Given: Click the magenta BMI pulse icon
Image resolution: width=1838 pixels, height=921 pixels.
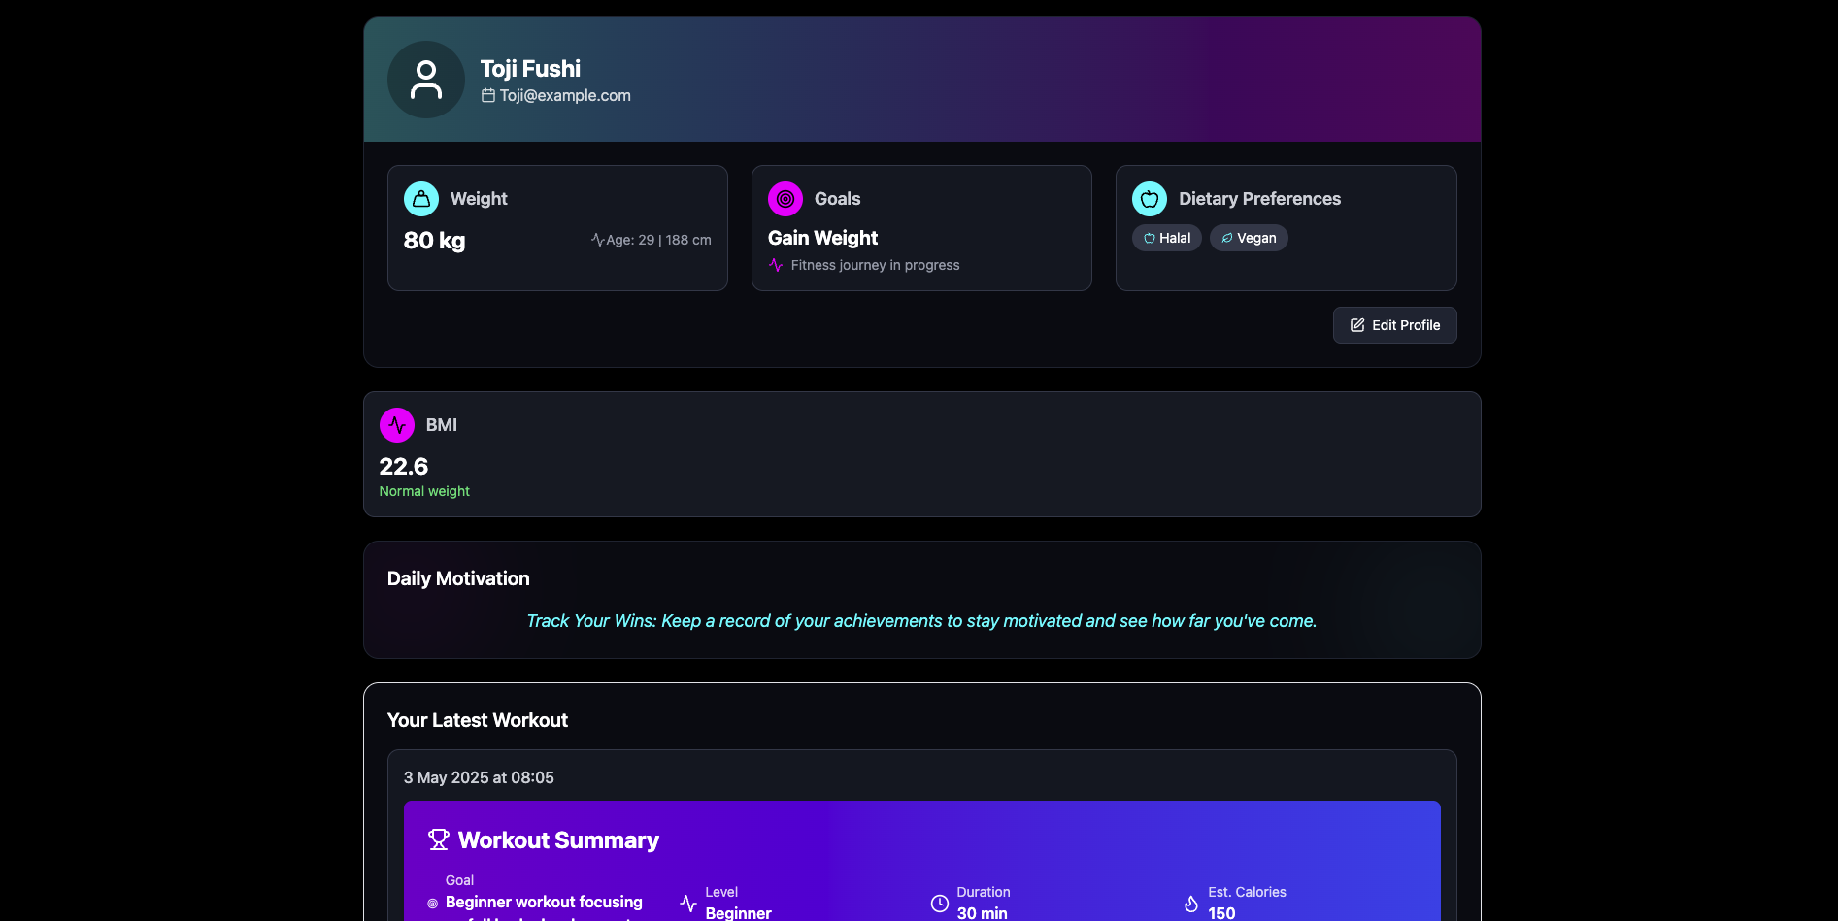Looking at the screenshot, I should coord(396,425).
